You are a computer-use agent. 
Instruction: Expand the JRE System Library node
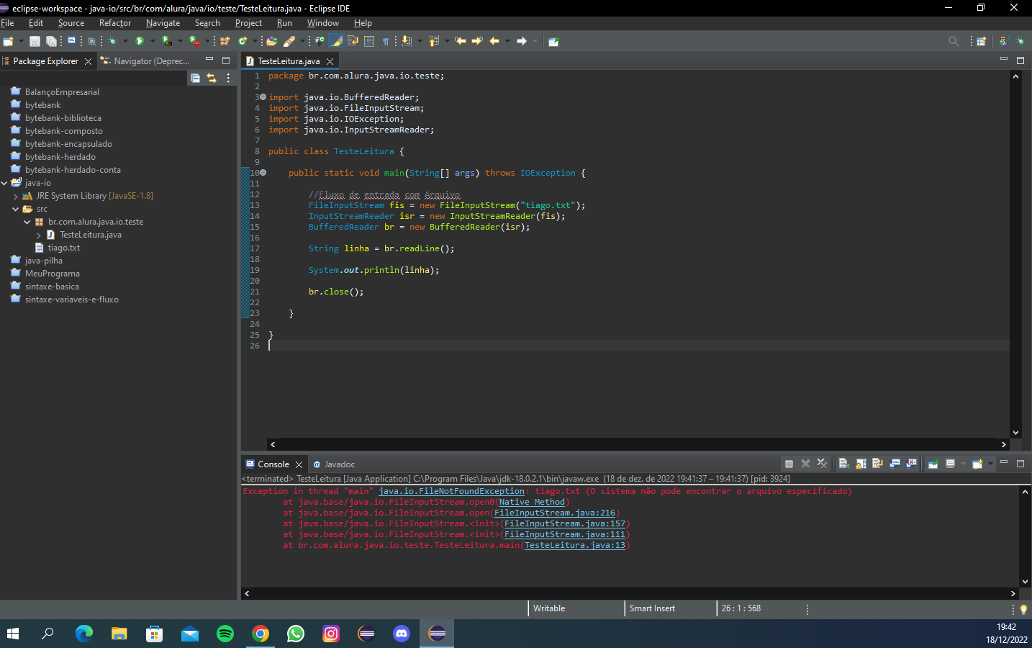(x=16, y=196)
